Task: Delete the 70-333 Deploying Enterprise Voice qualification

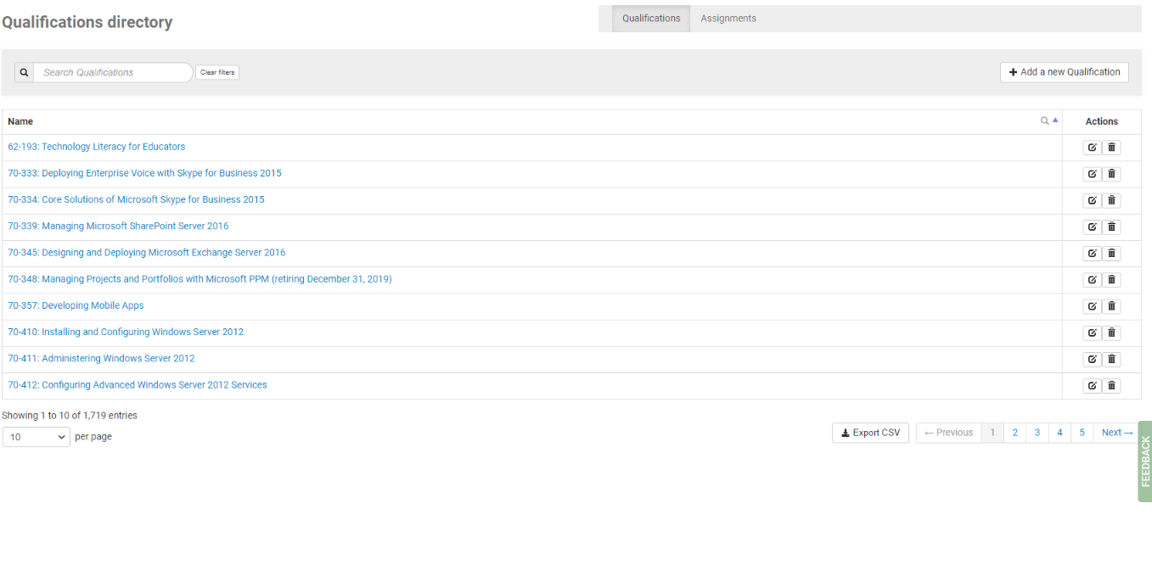Action: (x=1111, y=174)
